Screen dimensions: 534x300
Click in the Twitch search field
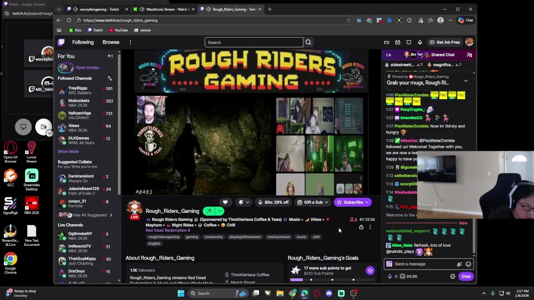point(254,42)
